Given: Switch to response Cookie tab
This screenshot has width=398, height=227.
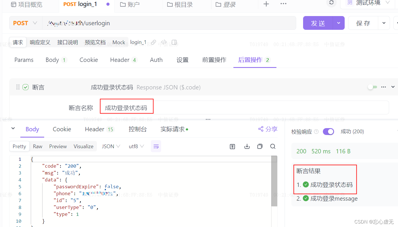Looking at the screenshot, I should pyautogui.click(x=62, y=129).
